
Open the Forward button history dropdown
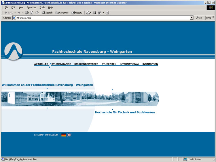click(22, 13)
